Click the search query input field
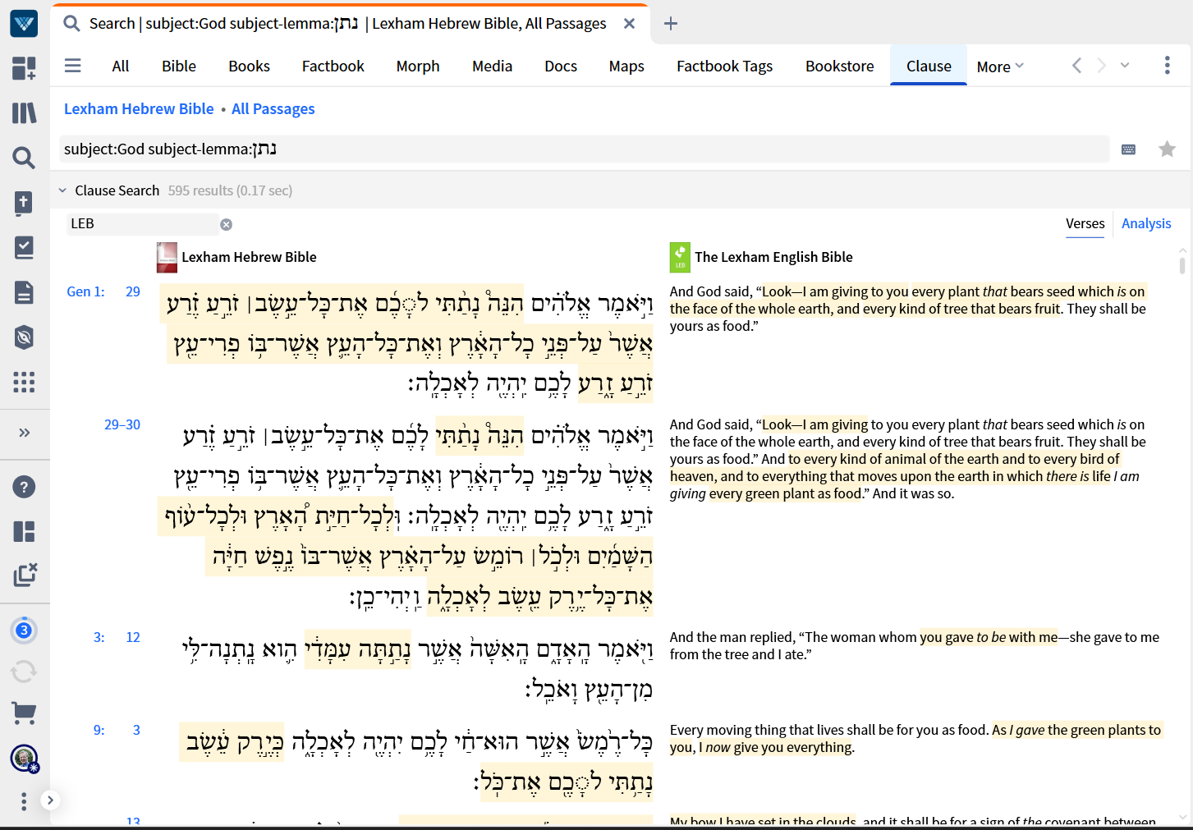 coord(575,149)
